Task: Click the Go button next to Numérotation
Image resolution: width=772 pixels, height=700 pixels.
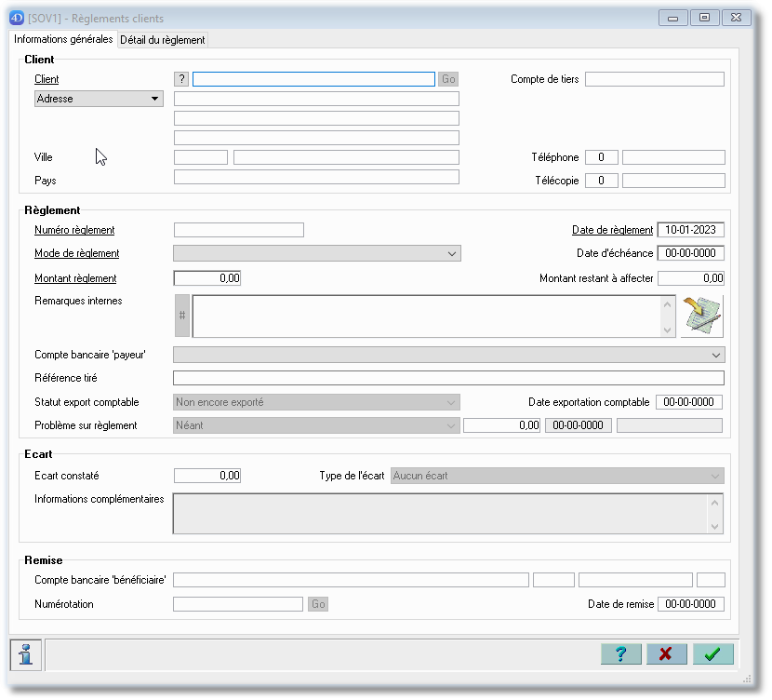Action: pyautogui.click(x=318, y=604)
